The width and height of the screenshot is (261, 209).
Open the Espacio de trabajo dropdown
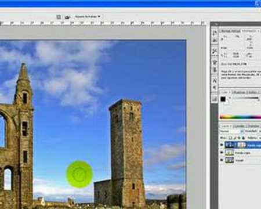(x=88, y=17)
